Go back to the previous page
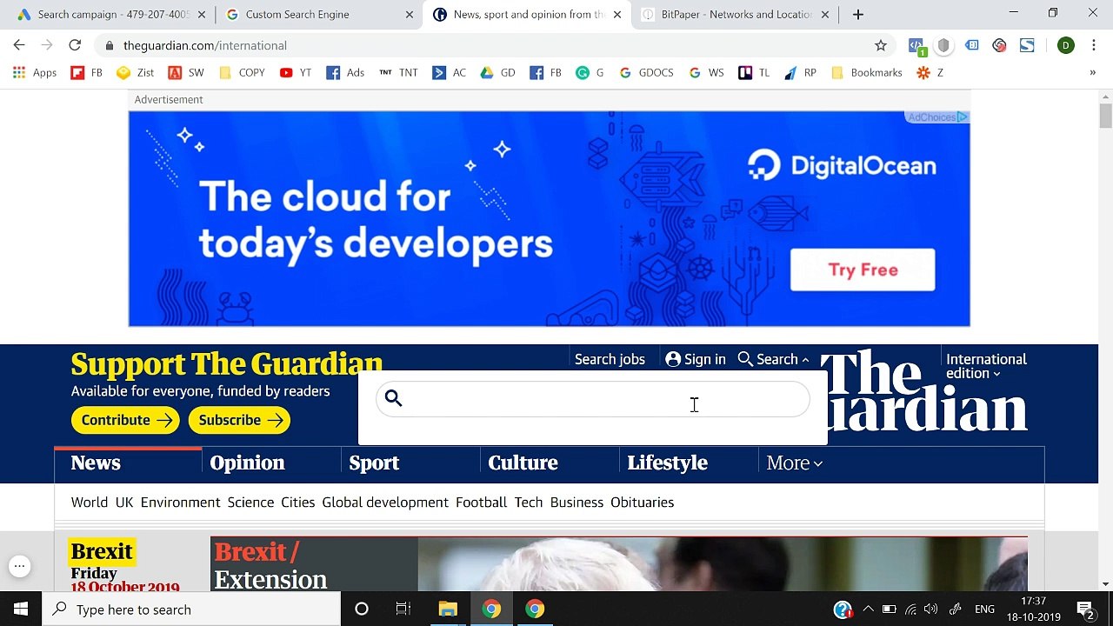The image size is (1113, 626). point(19,45)
